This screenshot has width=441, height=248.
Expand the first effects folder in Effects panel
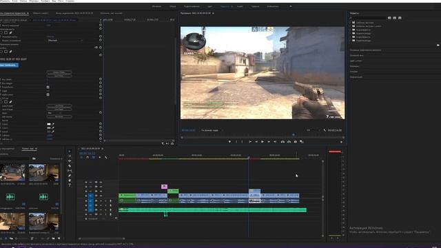pos(351,23)
